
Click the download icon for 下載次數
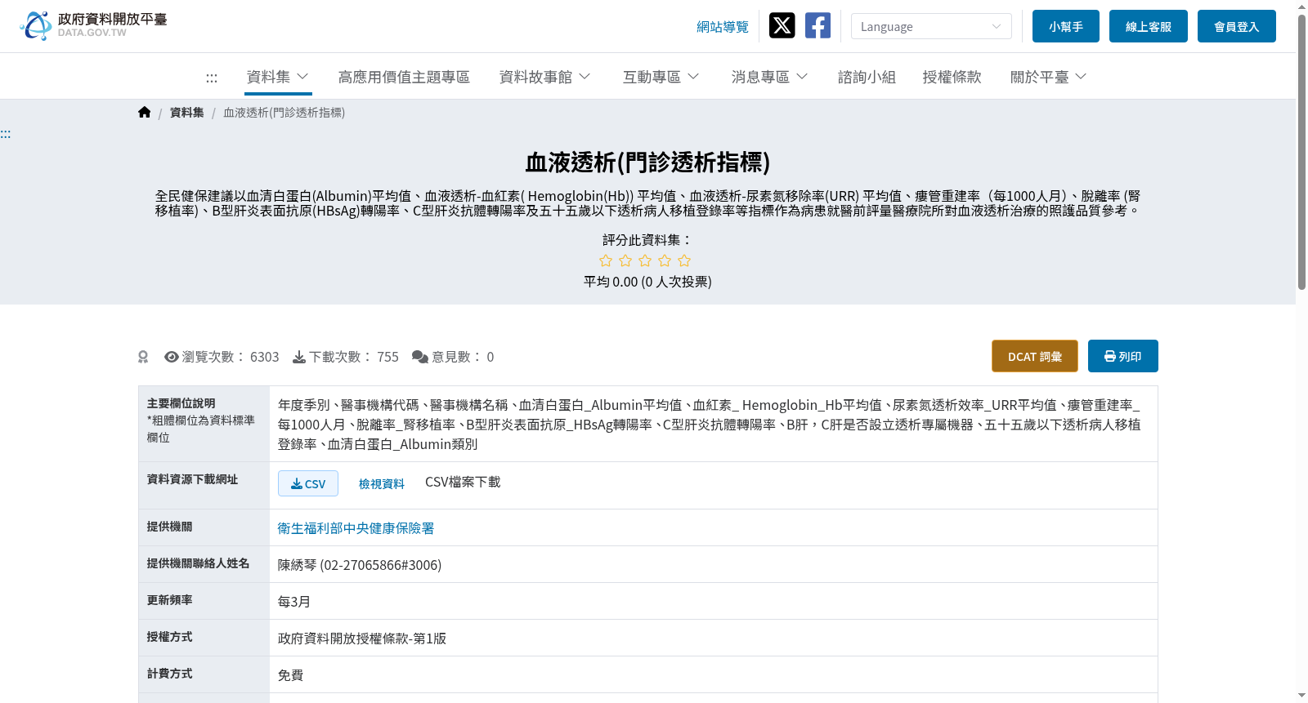[299, 357]
